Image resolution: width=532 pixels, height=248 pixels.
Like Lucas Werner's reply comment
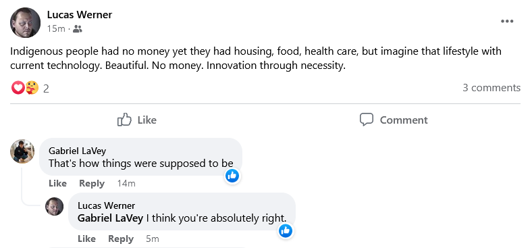pos(86,239)
